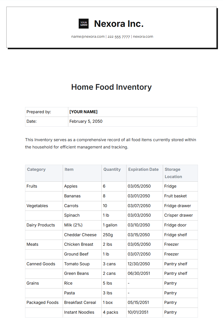Click the Instant Noodles item cell

point(79,312)
